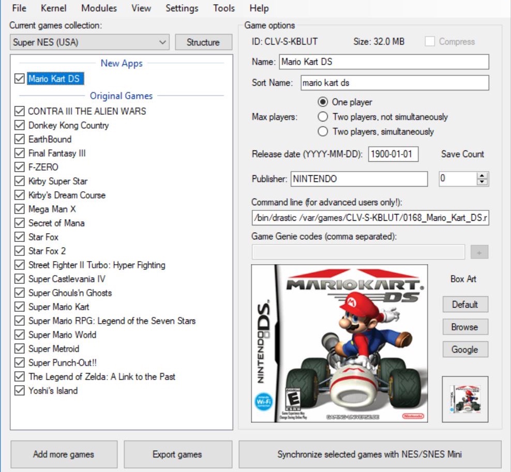511x472 pixels.
Task: Select Super Mario World in the list
Action: pos(62,335)
